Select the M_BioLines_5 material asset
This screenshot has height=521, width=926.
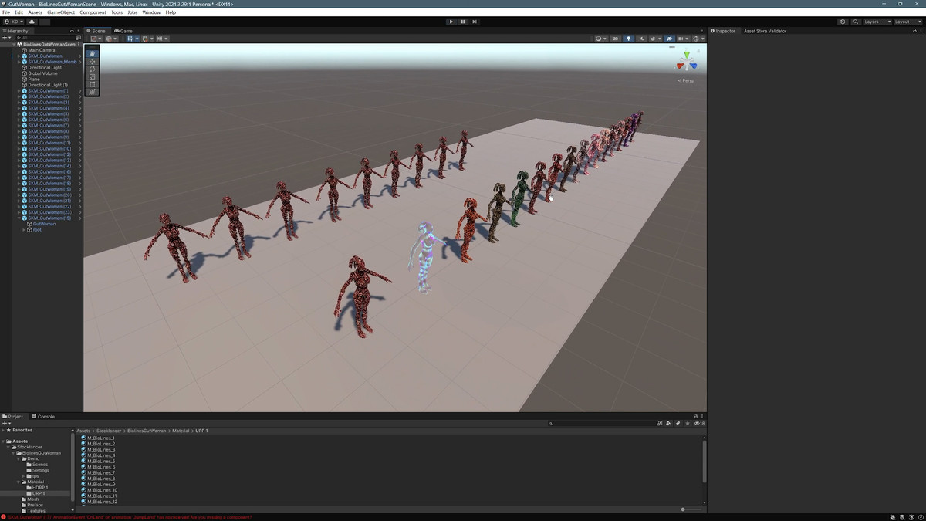tap(101, 462)
